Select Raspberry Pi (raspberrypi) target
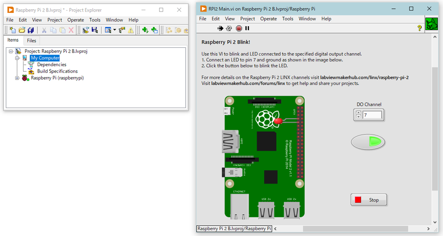Screen dimensions: 443x236 tap(57, 78)
